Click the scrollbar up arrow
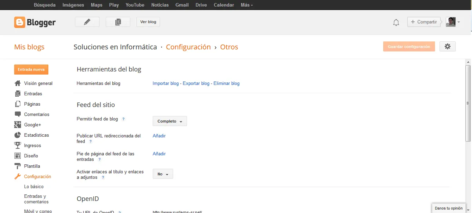The image size is (472, 213). click(x=468, y=61)
